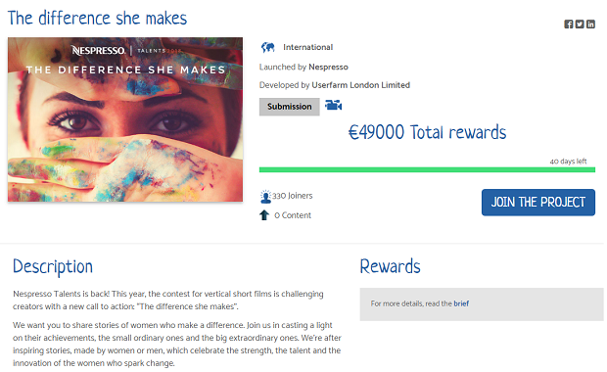Share project on Twitter icon
The width and height of the screenshot is (607, 372).
pos(580,24)
